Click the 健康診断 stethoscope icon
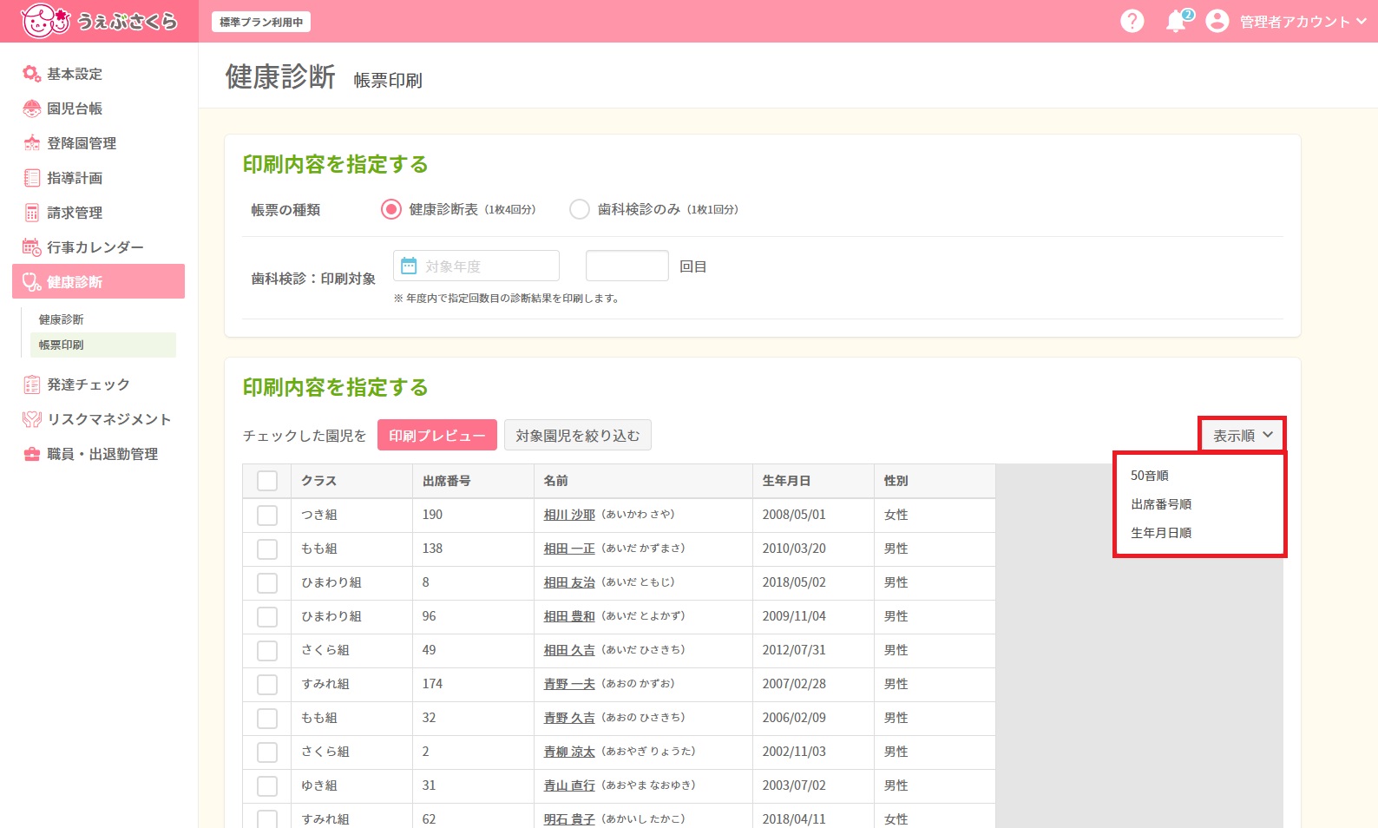1378x828 pixels. click(32, 282)
